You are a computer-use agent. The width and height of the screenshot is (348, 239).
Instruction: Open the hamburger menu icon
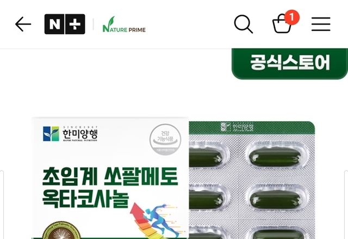click(321, 24)
